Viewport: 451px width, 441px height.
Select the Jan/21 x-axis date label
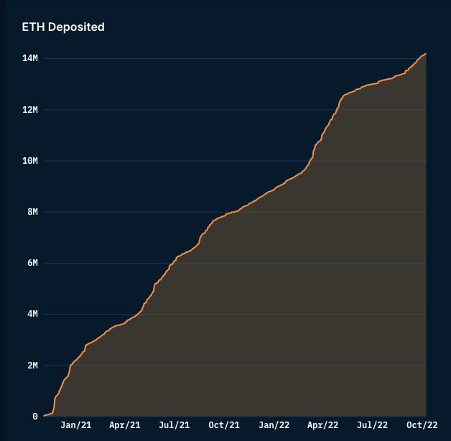coord(75,425)
